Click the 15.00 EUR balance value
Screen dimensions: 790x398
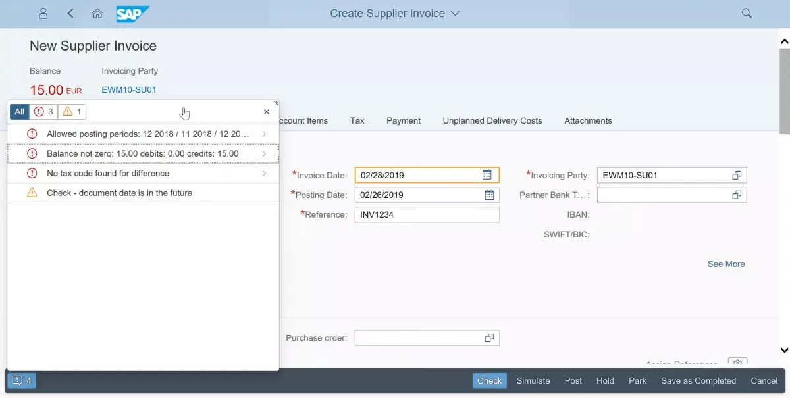[56, 90]
